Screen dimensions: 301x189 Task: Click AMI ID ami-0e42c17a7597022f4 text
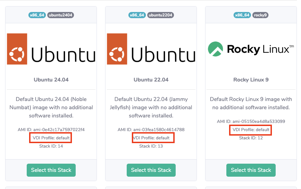[x=51, y=130]
